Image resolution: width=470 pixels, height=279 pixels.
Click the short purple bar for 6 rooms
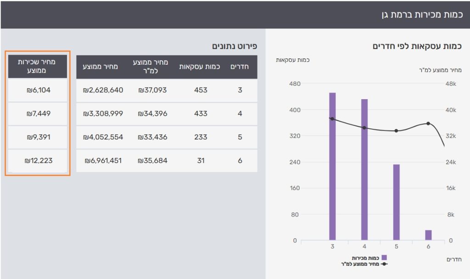(428, 235)
